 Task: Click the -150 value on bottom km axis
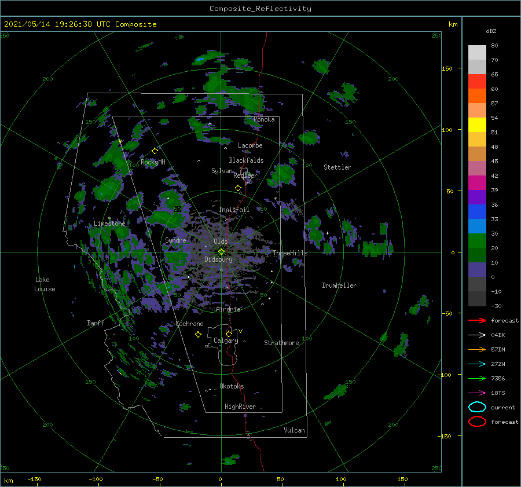(34, 479)
